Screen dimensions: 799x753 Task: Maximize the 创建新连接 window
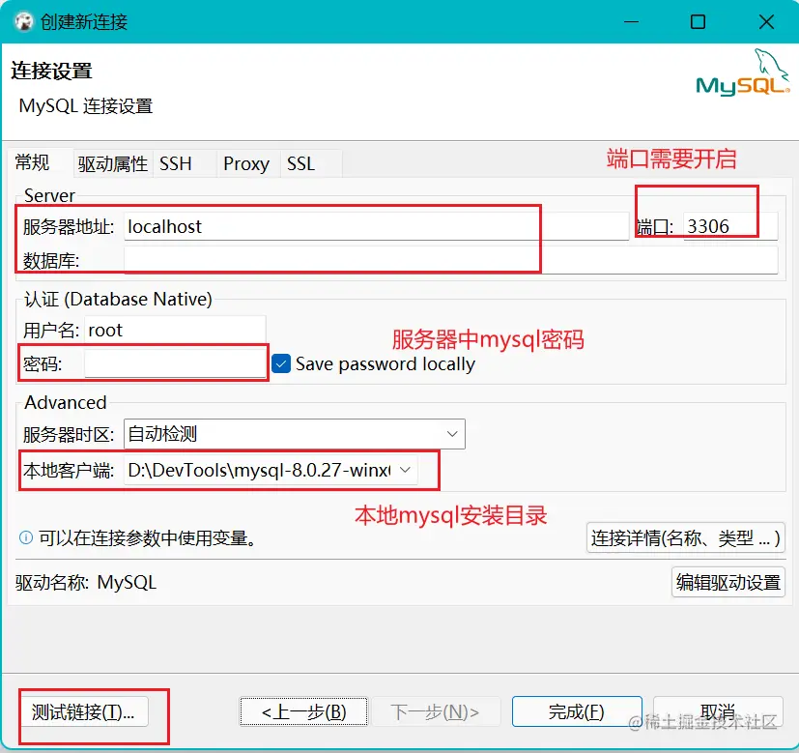click(698, 22)
